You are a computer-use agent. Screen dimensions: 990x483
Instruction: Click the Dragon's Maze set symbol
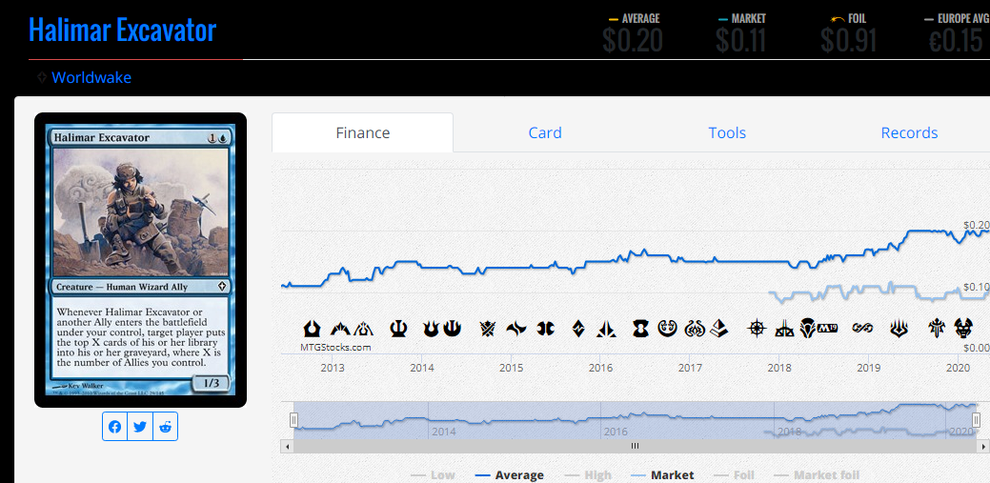pos(365,329)
